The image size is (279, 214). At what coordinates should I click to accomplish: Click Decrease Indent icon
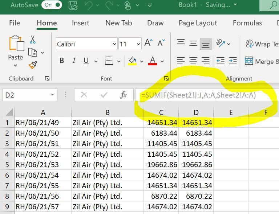221,61
